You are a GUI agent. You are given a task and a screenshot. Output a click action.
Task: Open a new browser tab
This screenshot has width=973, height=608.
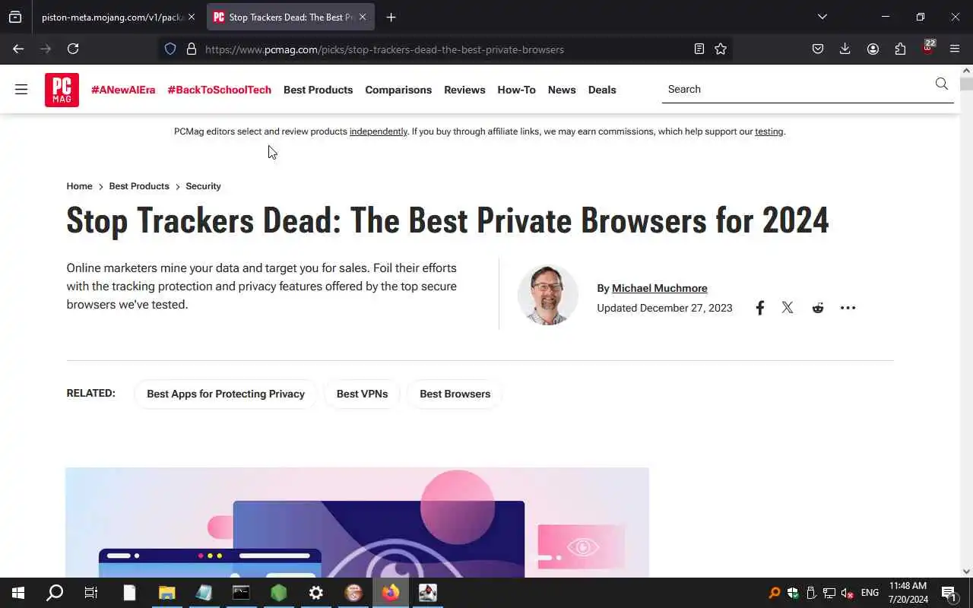(x=391, y=17)
